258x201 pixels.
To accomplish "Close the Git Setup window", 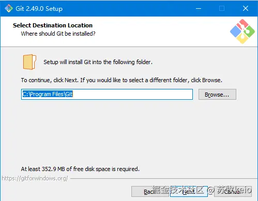I will click(x=246, y=8).
